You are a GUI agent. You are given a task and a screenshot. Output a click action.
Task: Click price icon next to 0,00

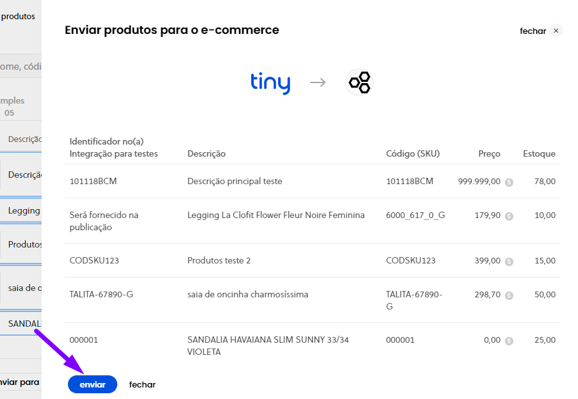509,341
